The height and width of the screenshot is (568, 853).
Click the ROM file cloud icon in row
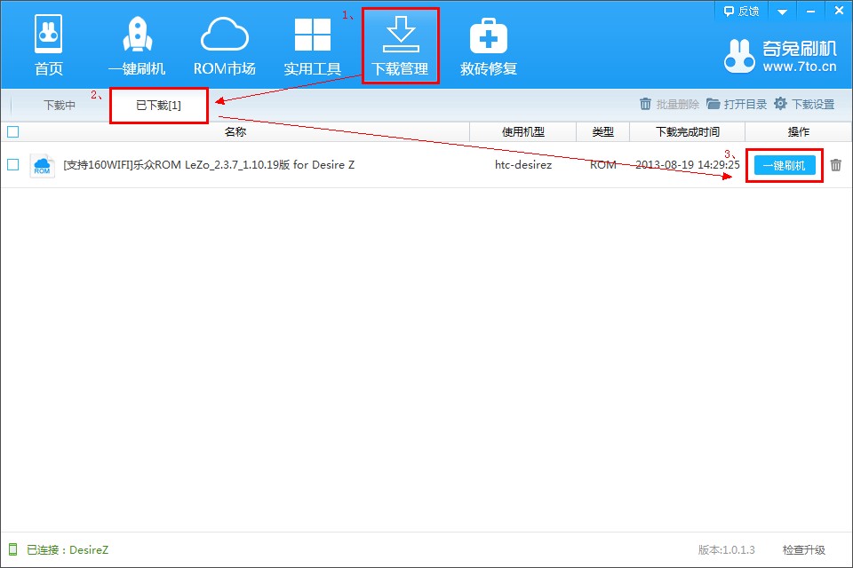pos(42,165)
